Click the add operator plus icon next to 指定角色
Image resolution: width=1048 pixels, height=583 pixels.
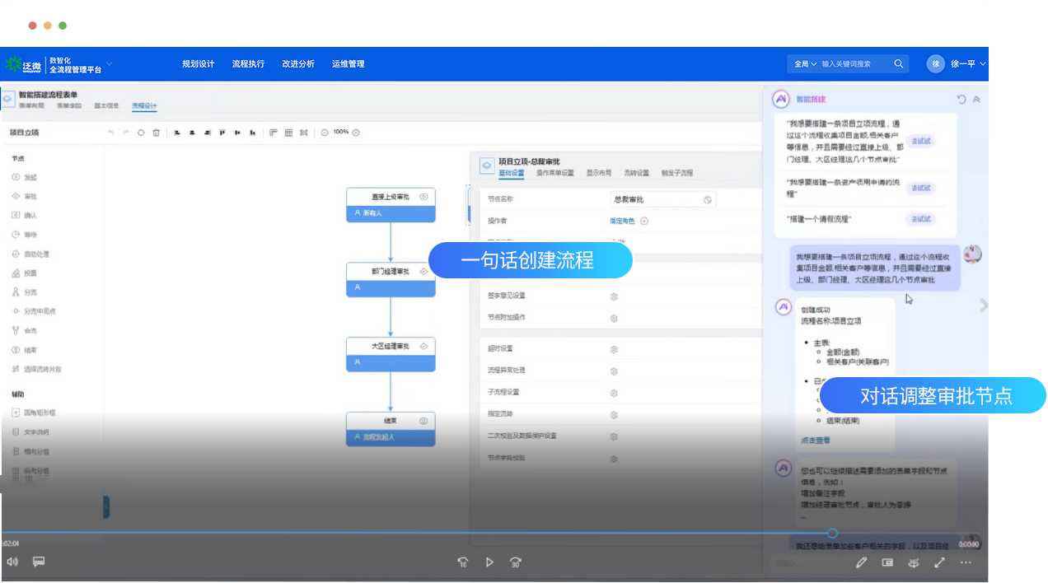(644, 221)
